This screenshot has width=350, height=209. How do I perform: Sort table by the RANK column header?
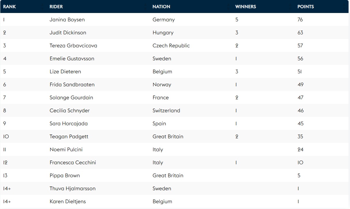(10, 7)
